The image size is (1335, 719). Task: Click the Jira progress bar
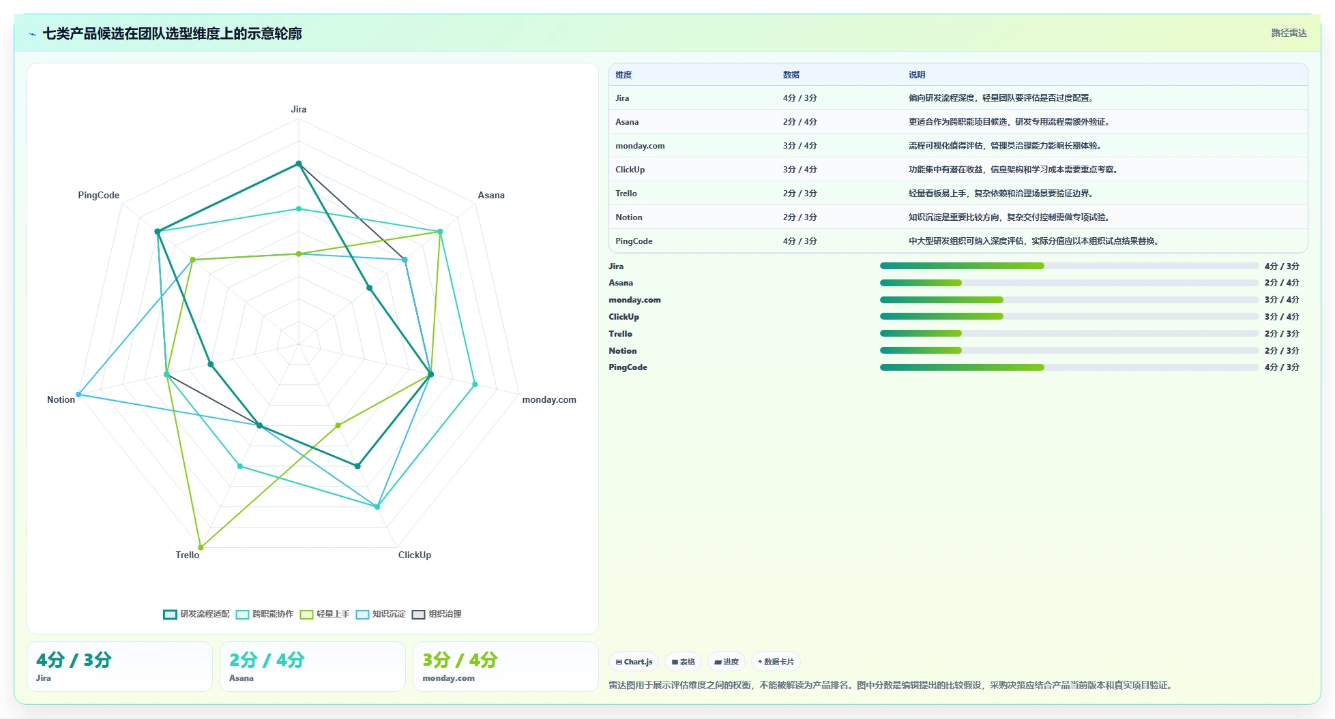pyautogui.click(x=1069, y=266)
